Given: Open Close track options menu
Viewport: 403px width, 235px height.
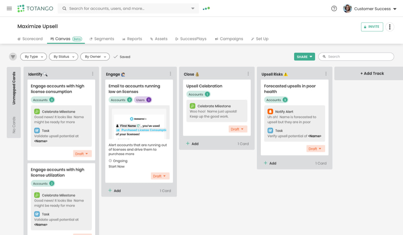Looking at the screenshot, I should click(x=248, y=74).
